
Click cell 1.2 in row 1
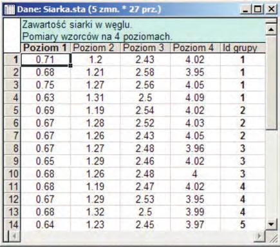click(95, 59)
